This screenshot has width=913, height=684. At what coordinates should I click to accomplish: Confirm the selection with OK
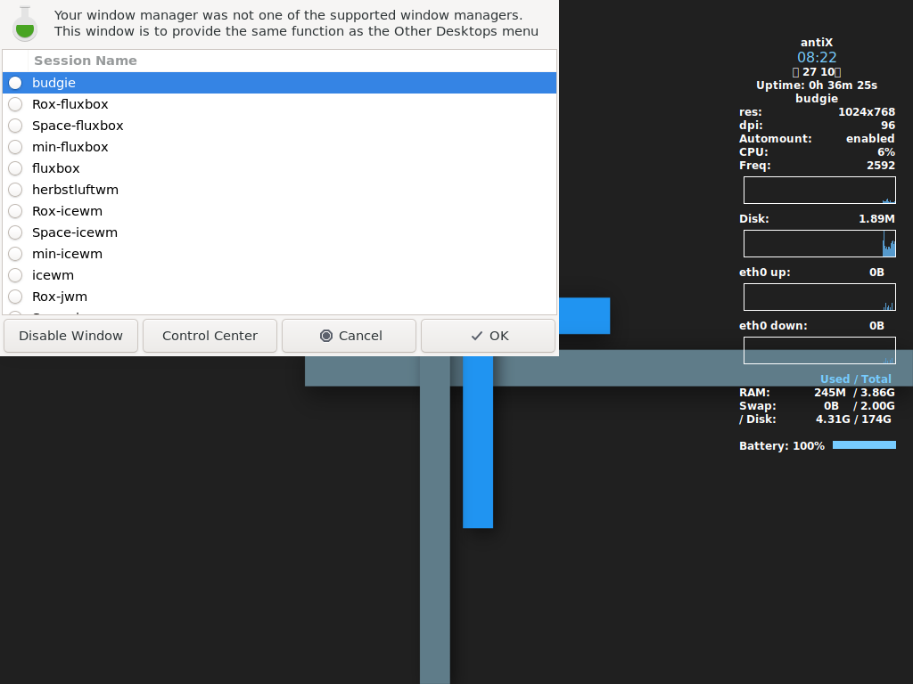click(488, 336)
